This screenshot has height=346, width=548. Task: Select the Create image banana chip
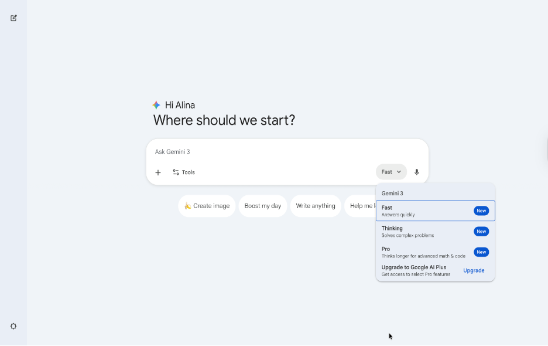tap(207, 206)
